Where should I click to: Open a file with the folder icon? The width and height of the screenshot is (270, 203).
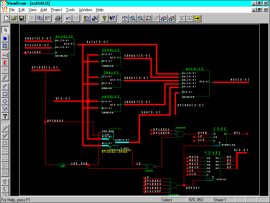click(14, 18)
